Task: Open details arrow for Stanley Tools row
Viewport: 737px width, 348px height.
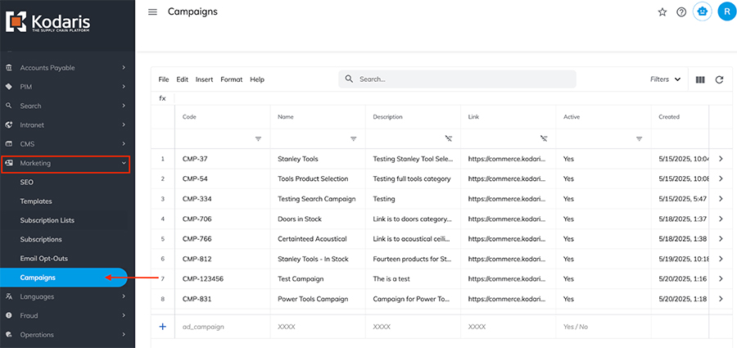Action: click(721, 159)
